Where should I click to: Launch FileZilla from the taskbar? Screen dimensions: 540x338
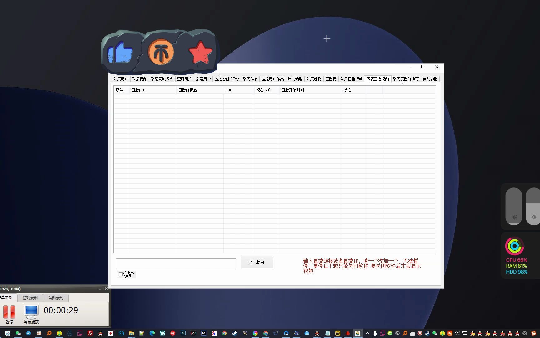tap(90, 333)
